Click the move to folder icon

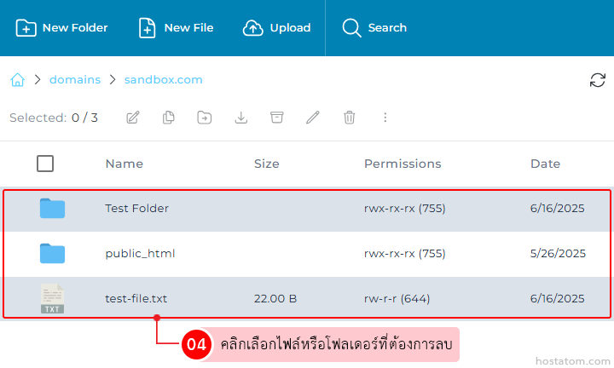(x=205, y=118)
